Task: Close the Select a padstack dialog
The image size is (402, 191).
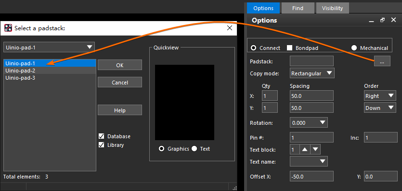Action: [230, 28]
